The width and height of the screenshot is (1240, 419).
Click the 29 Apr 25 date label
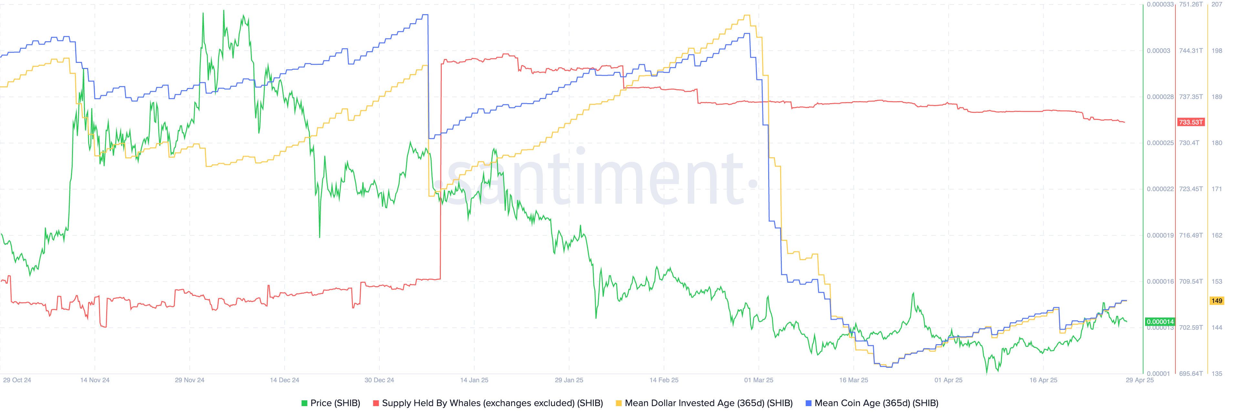(x=1139, y=380)
